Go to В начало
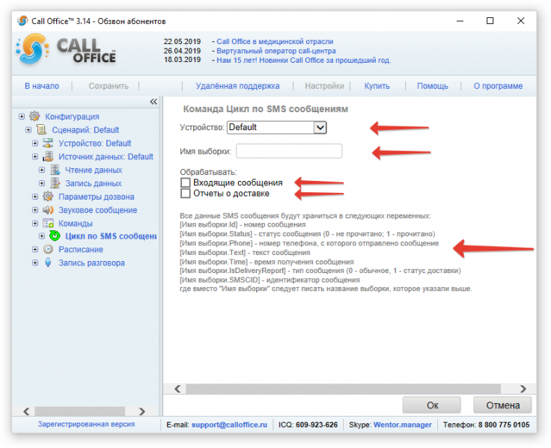 tap(42, 86)
